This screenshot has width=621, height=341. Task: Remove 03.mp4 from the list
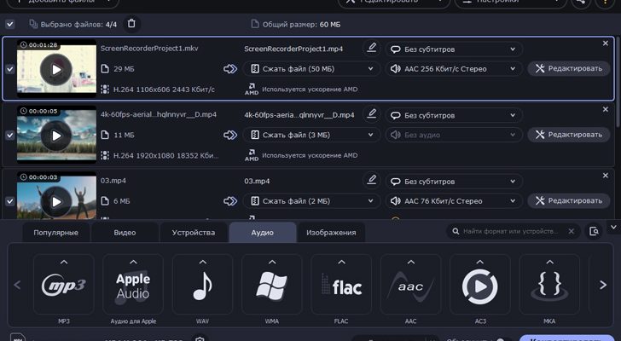pyautogui.click(x=605, y=176)
